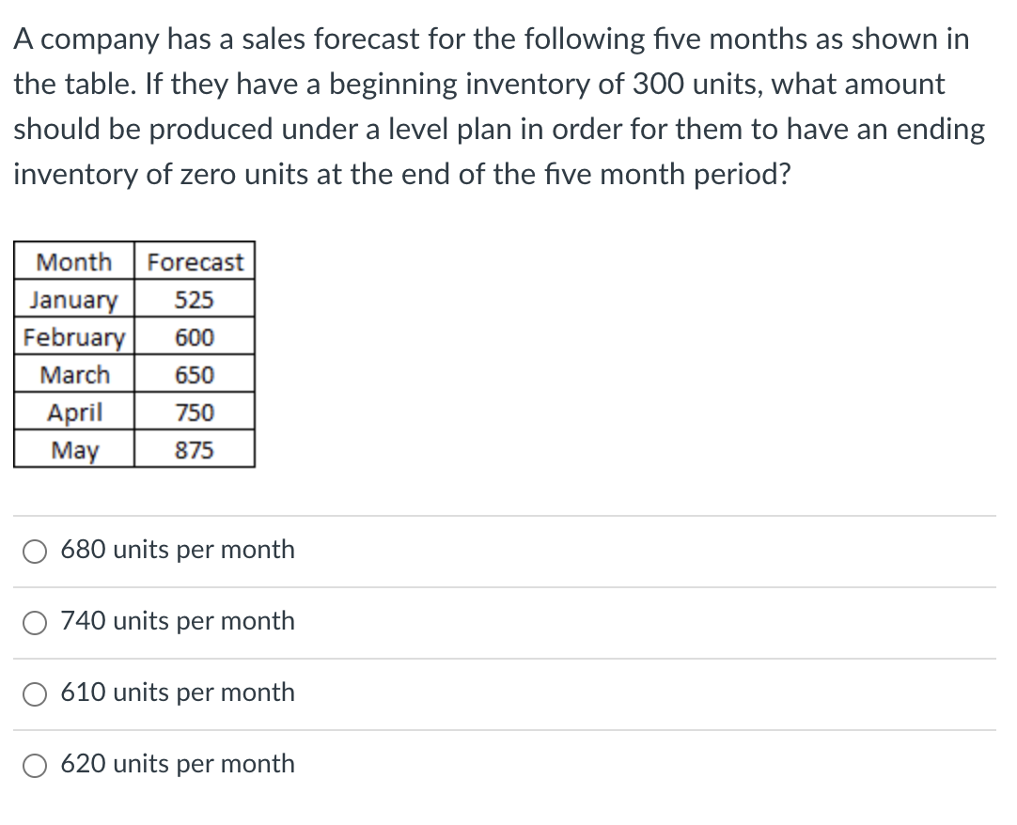Screen dimensions: 1017x825
Task: Select the 740 units per month radio button
Action: pyautogui.click(x=35, y=622)
